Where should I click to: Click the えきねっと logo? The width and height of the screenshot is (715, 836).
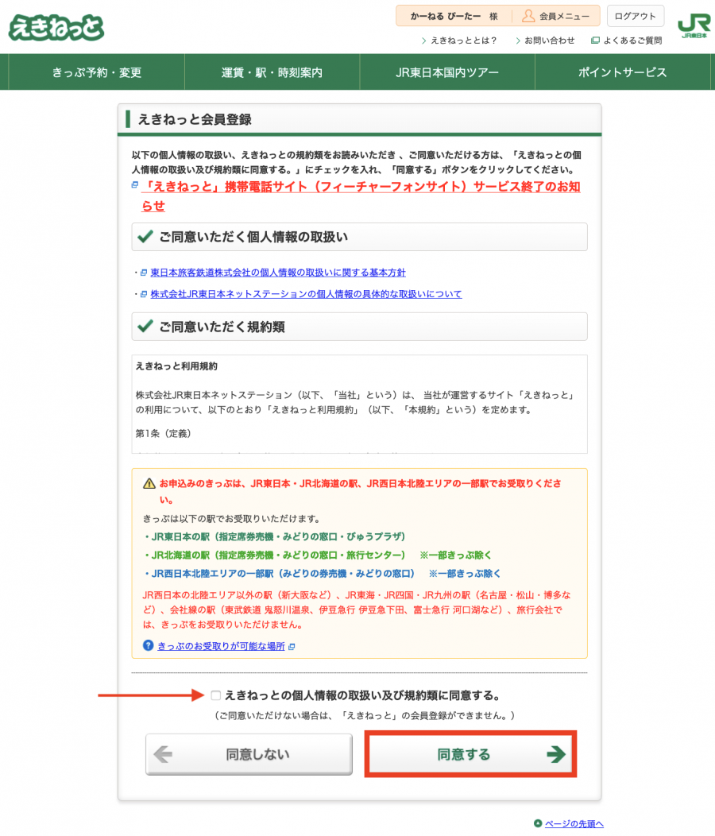pos(56,26)
